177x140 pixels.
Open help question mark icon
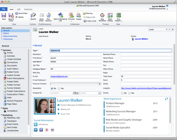[x=167, y=6]
